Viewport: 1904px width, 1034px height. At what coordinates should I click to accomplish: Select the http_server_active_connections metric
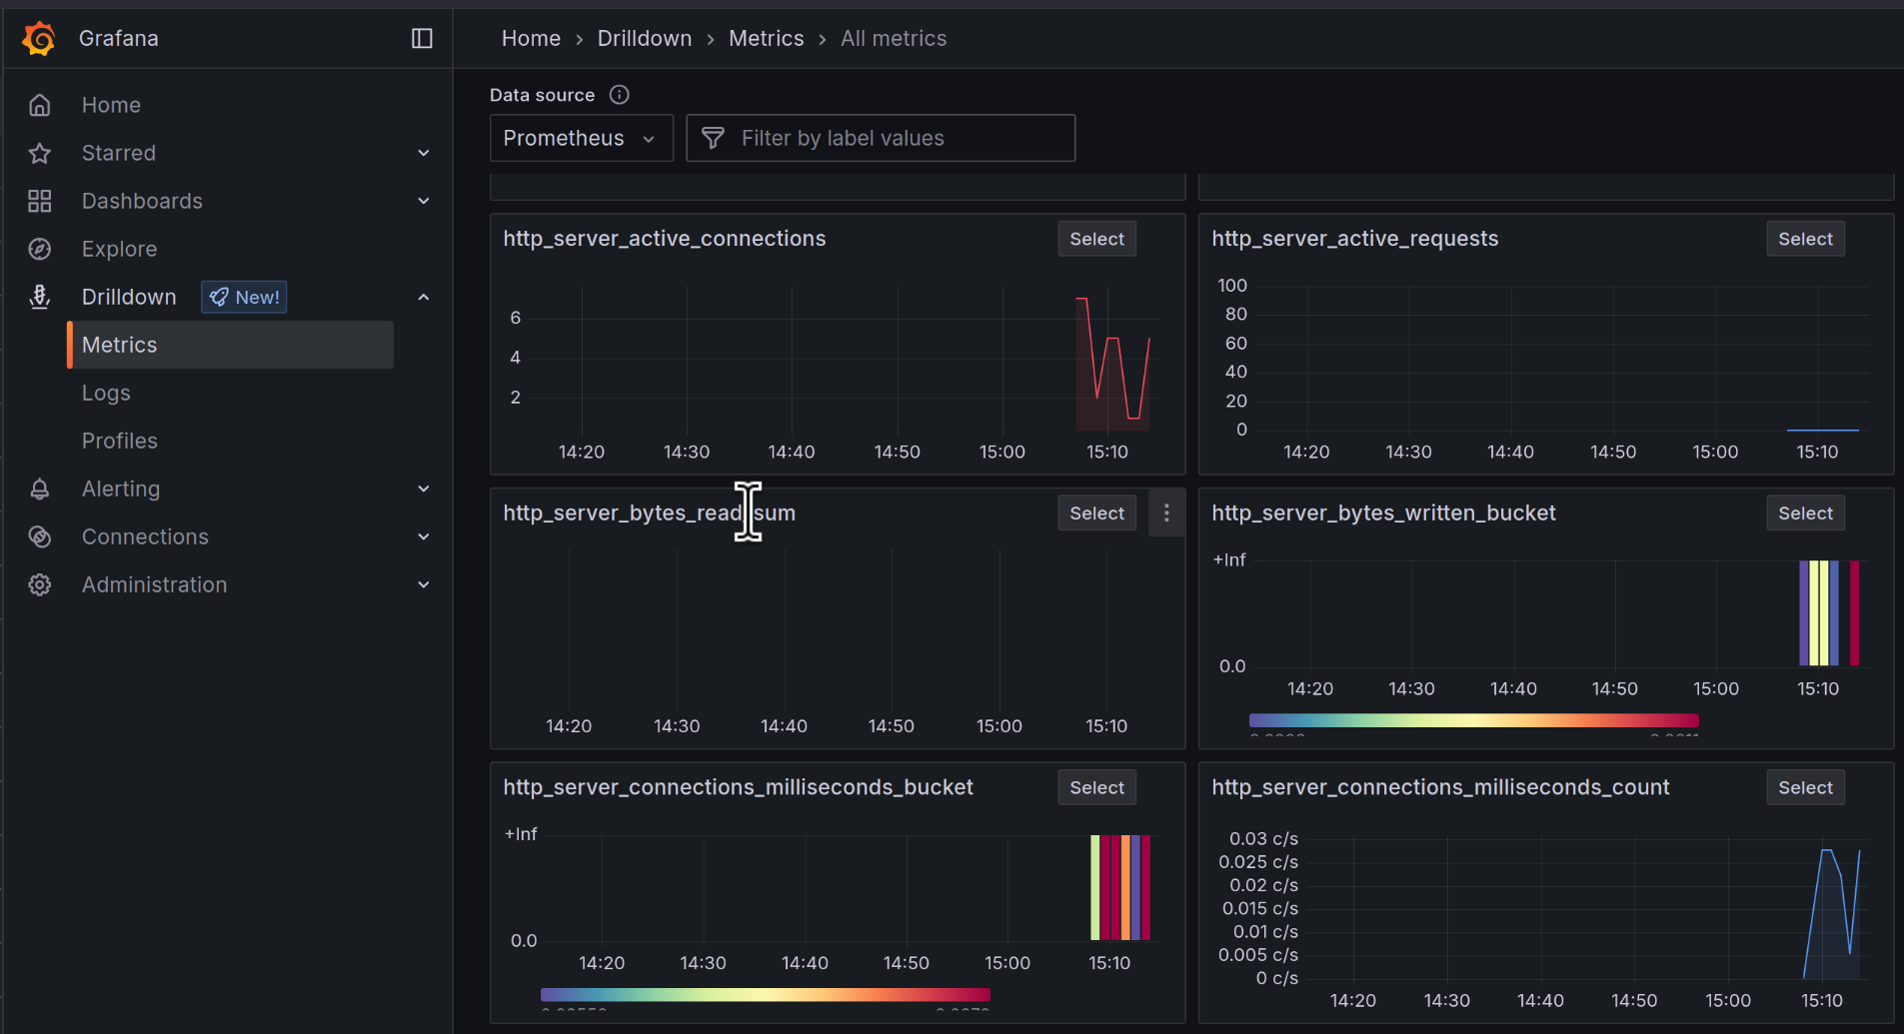1096,239
